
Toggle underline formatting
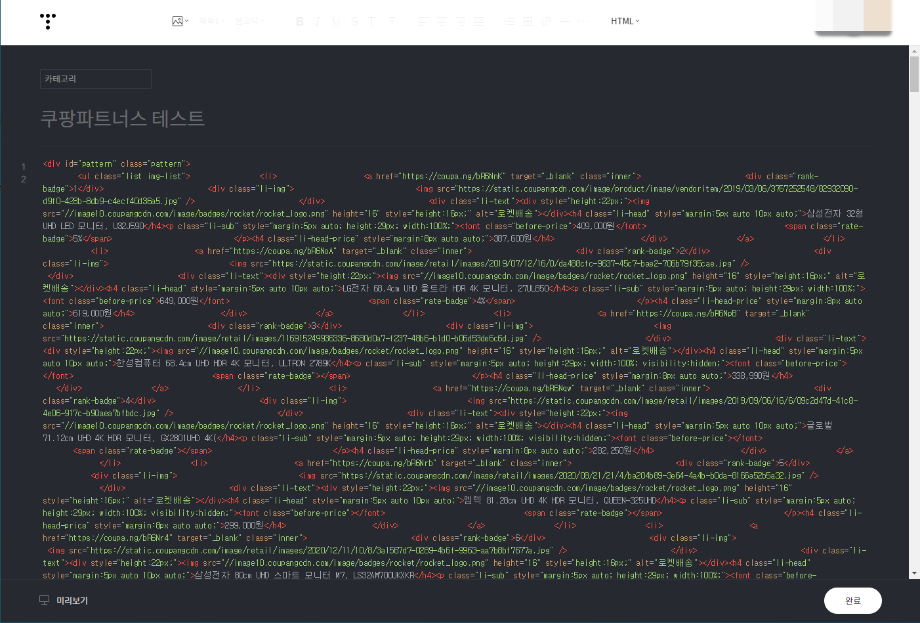coord(336,21)
